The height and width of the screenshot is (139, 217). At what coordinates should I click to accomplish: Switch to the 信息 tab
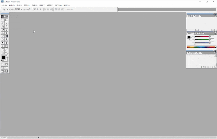[197, 16]
